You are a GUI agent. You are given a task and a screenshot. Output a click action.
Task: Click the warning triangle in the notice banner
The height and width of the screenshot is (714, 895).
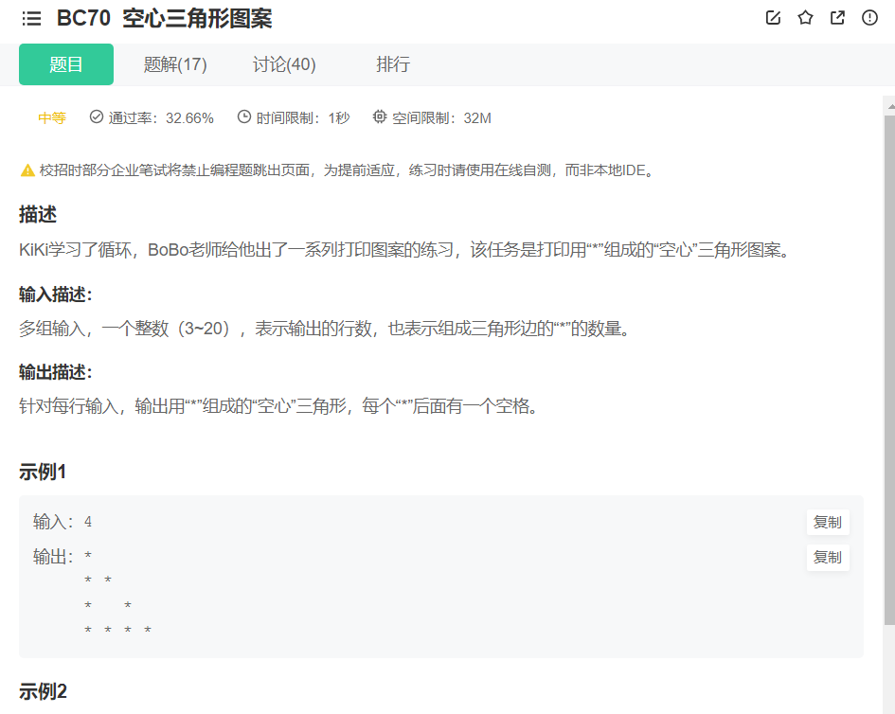[27, 170]
